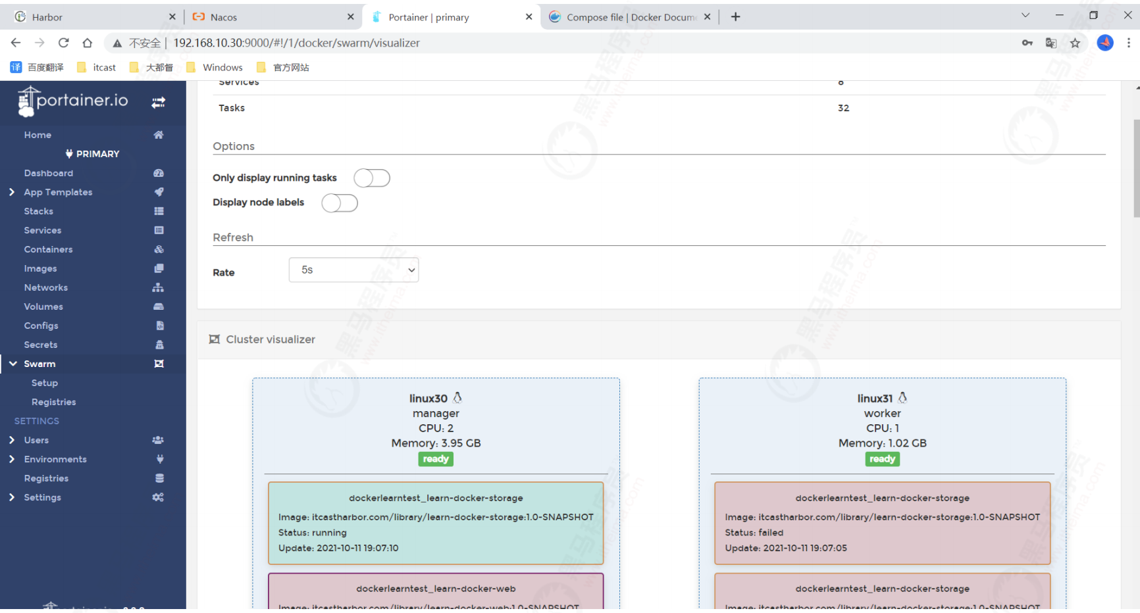Viewport: 1140px width, 613px height.
Task: Expand the Environments menu chevron
Action: tap(12, 459)
